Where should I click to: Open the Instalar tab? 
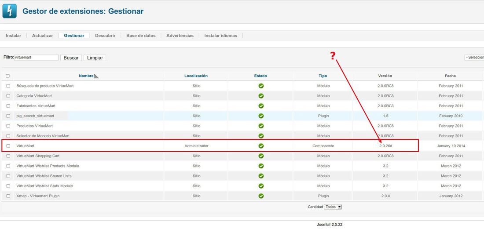pyautogui.click(x=14, y=36)
